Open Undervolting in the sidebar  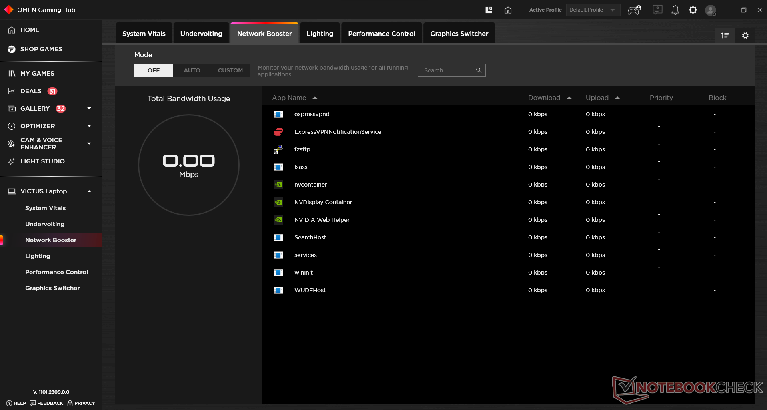45,224
